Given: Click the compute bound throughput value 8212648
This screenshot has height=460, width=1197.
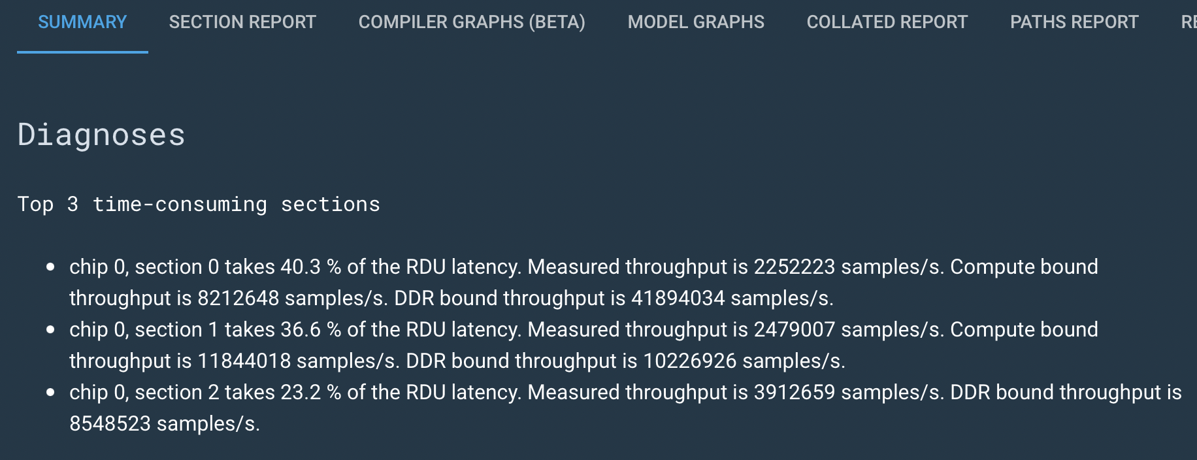Looking at the screenshot, I should click(x=238, y=298).
